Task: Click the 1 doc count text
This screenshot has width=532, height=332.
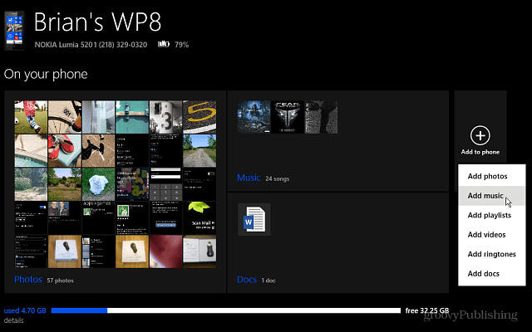Action: coord(268,281)
